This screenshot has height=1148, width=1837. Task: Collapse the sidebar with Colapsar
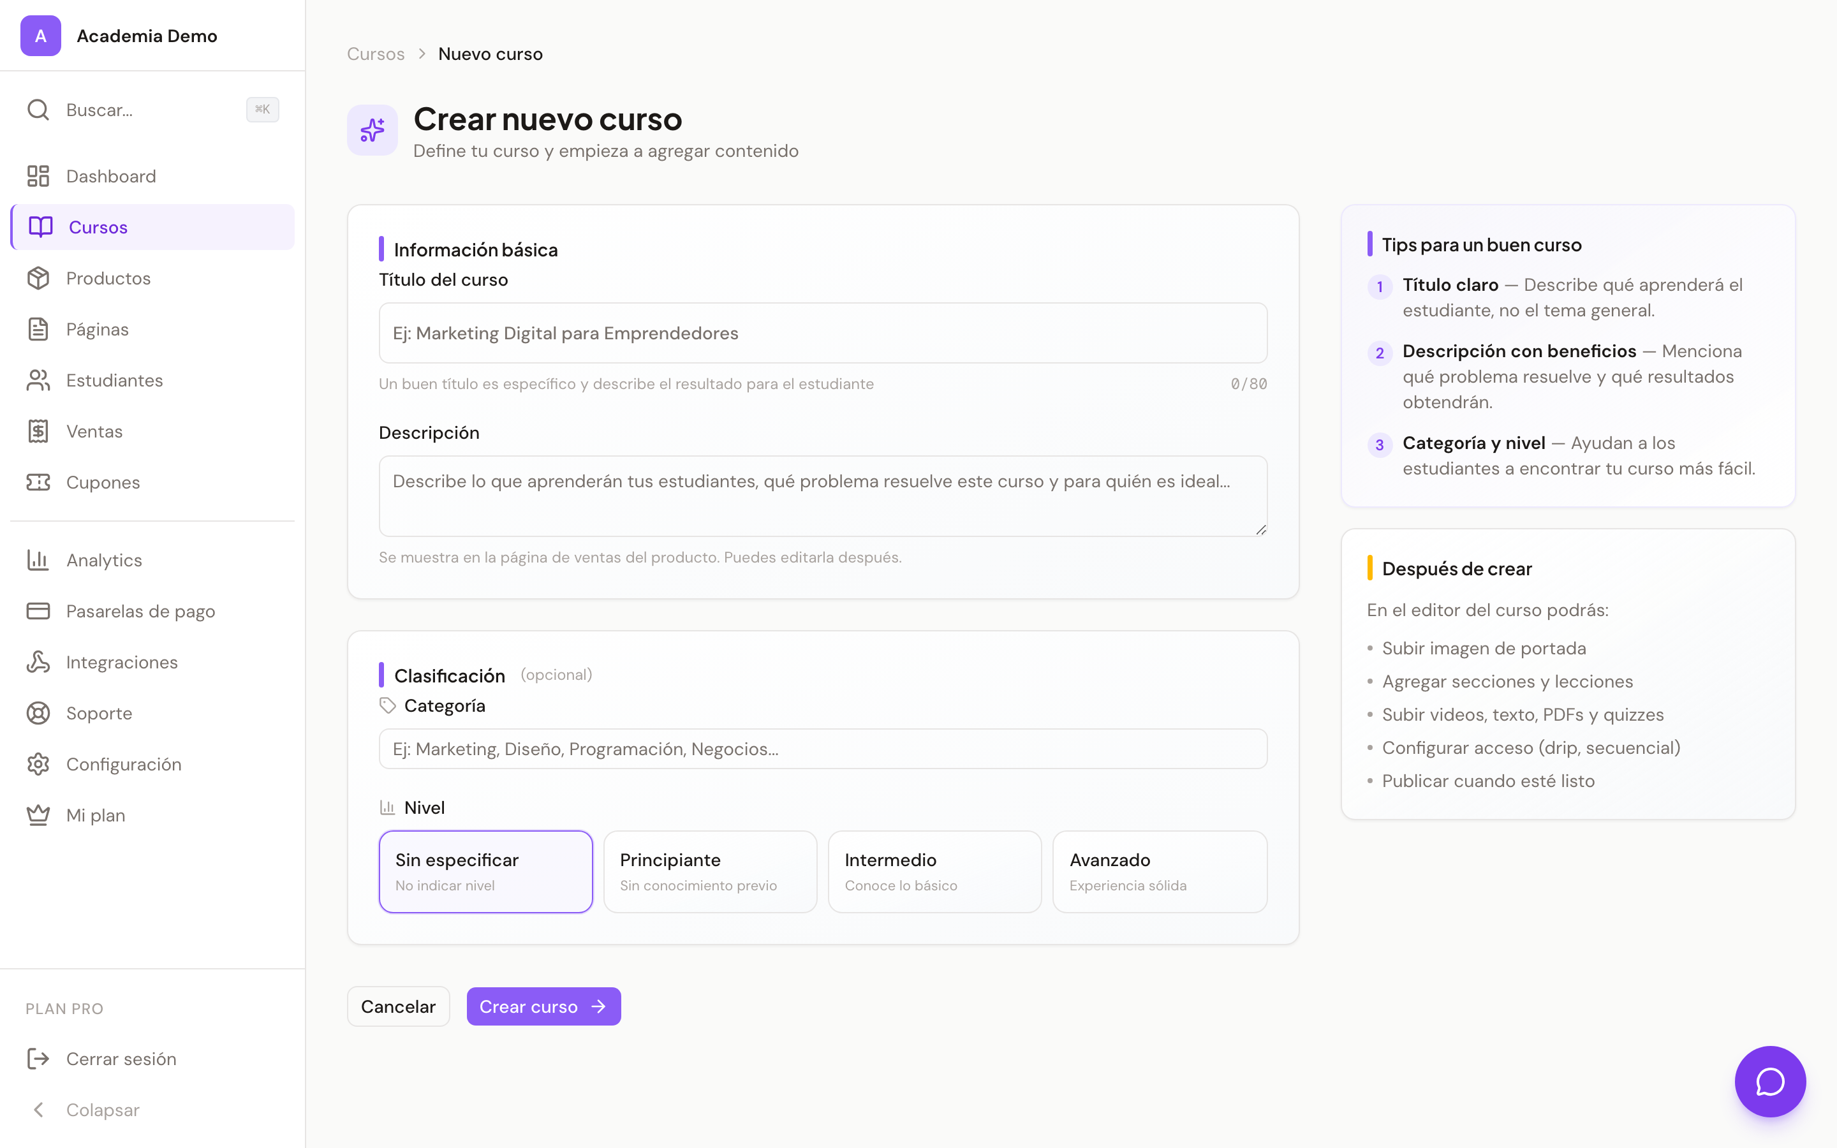(103, 1109)
